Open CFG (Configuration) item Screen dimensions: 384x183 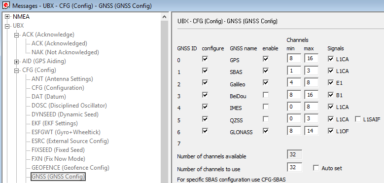58,88
